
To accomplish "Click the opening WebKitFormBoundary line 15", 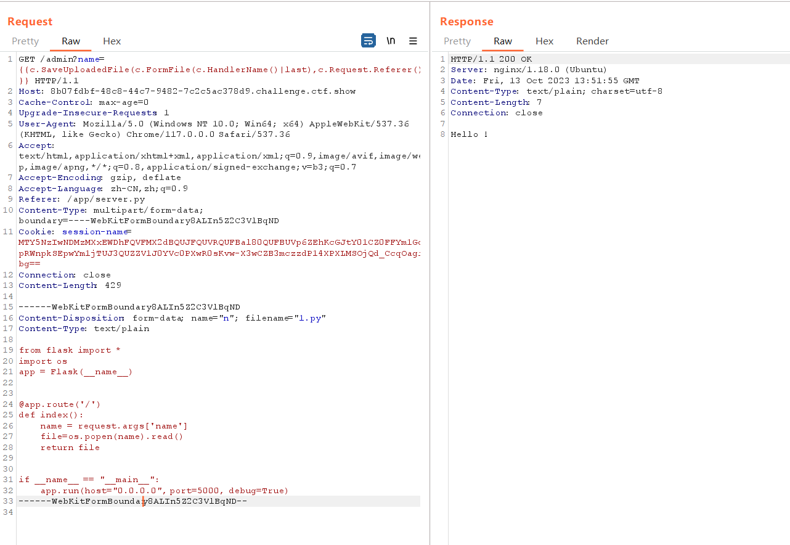I will 129,307.
